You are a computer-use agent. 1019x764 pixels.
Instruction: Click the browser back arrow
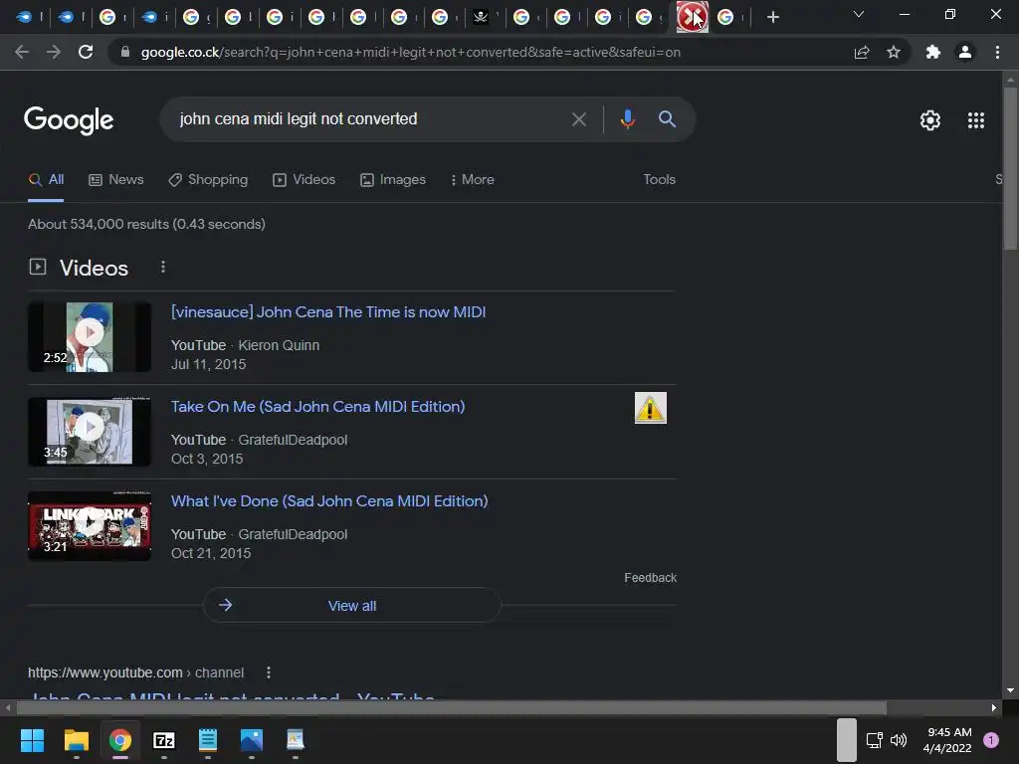coord(22,52)
